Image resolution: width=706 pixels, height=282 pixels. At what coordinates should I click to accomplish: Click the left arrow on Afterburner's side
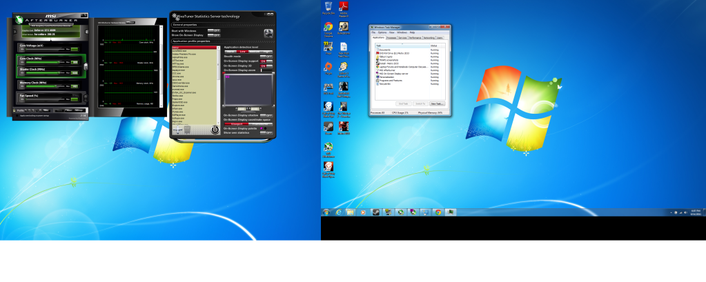pyautogui.click(x=15, y=32)
